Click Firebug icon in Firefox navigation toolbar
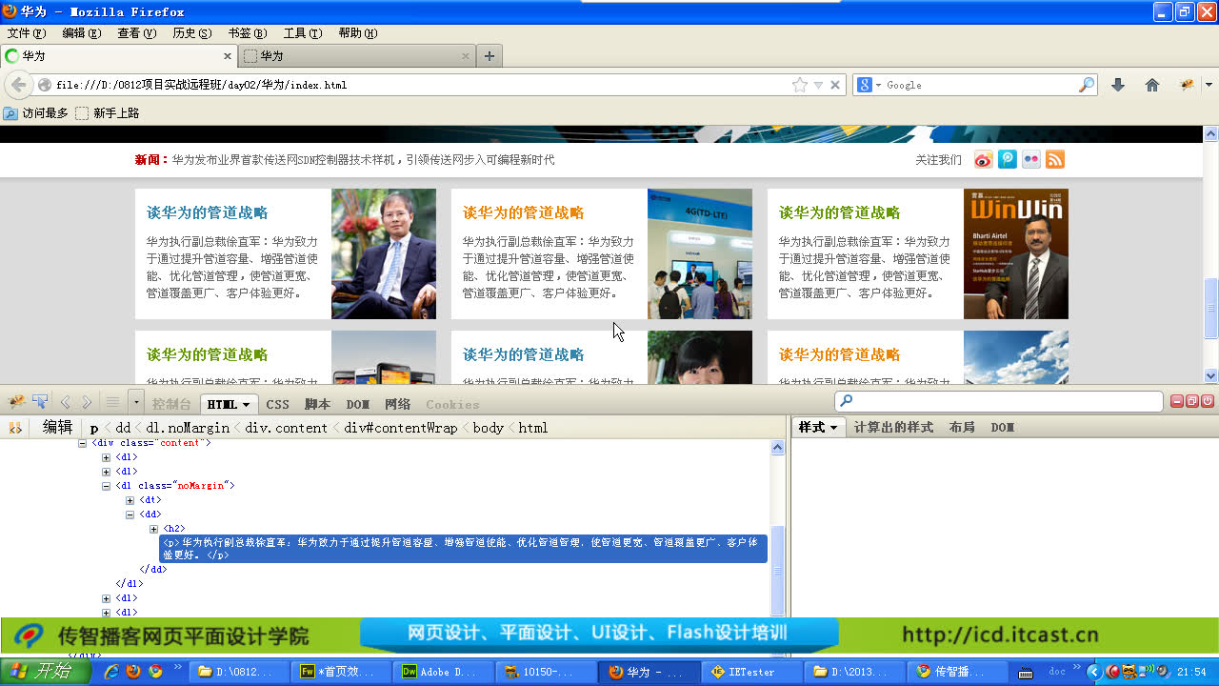The height and width of the screenshot is (686, 1219). (x=1187, y=85)
